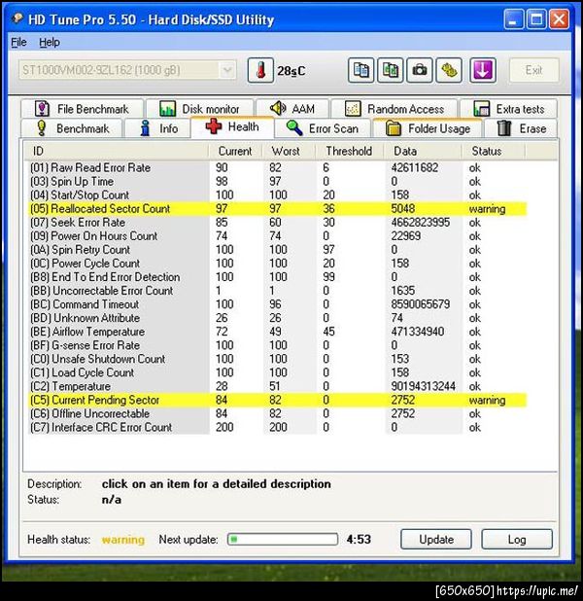Select the (BD) Unknown Attribute row

pos(278,318)
